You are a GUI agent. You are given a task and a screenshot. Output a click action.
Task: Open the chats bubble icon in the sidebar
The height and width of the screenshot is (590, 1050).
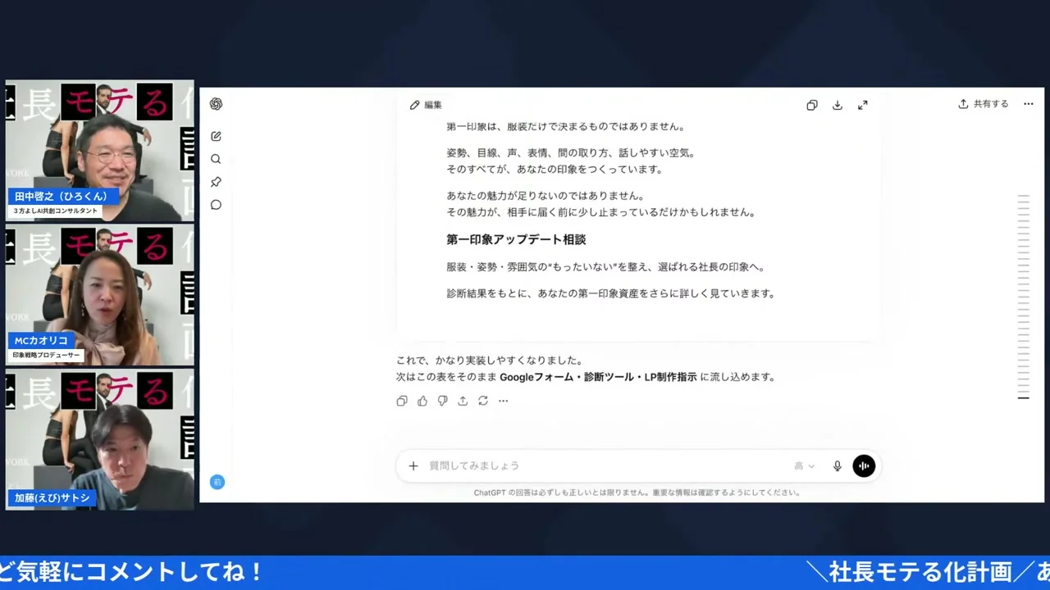(216, 205)
